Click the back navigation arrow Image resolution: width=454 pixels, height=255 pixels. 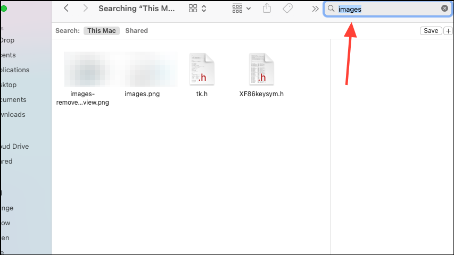point(66,8)
